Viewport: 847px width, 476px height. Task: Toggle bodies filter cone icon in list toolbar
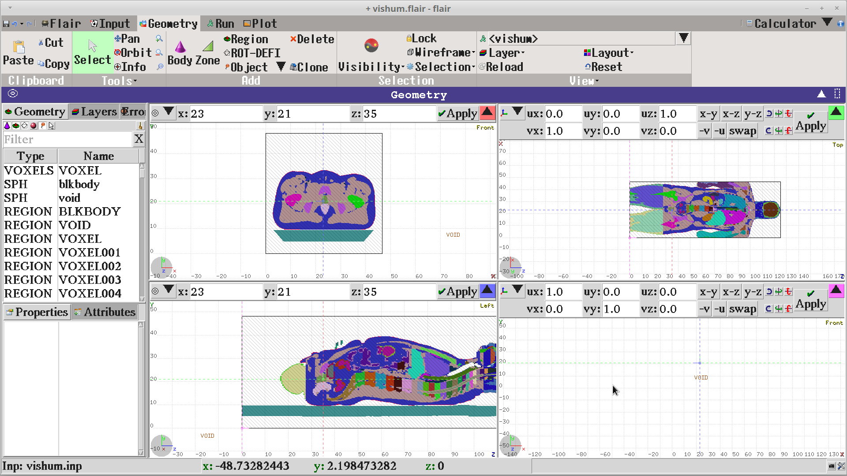pos(7,126)
